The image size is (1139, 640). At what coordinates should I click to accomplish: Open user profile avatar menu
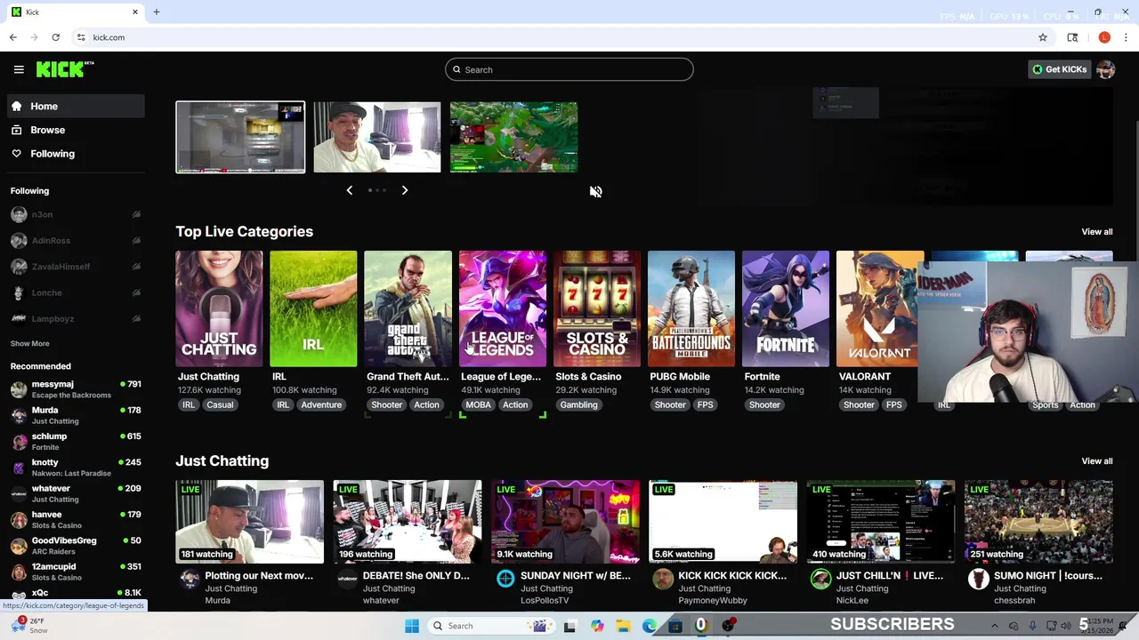click(1106, 69)
